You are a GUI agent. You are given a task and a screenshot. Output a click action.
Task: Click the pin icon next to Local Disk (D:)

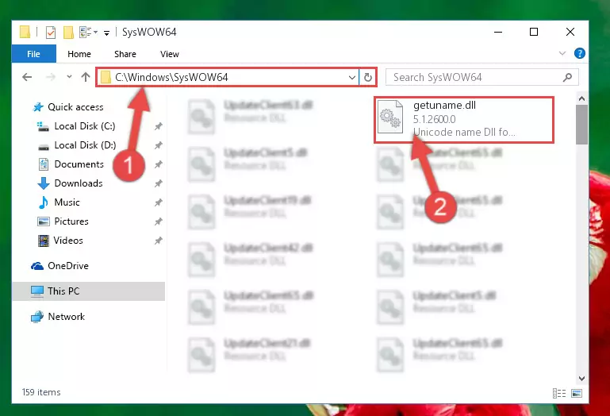tap(159, 145)
